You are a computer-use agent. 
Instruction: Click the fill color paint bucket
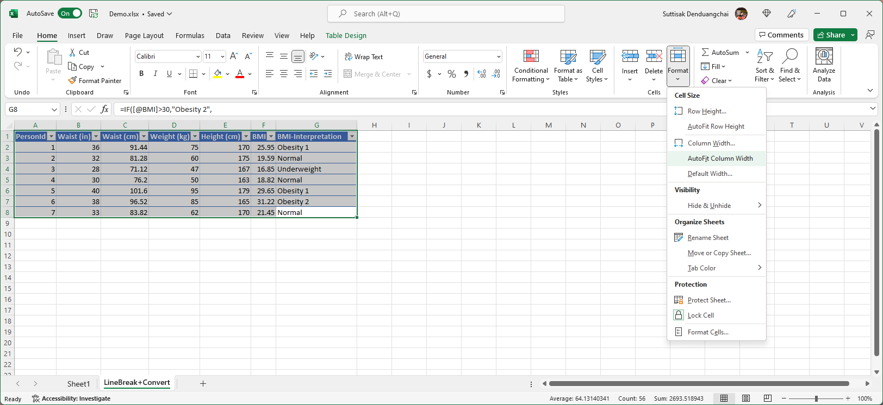(x=217, y=74)
